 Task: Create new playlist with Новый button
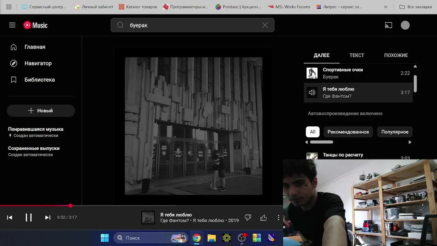[x=41, y=111]
